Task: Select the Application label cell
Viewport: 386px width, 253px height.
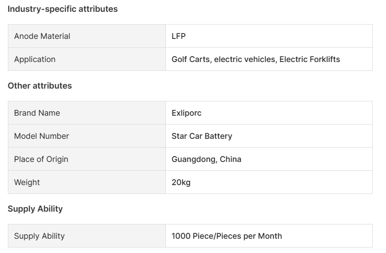Action: 34,59
